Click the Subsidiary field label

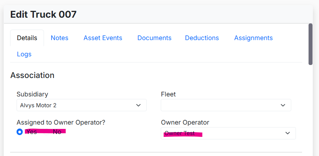click(32, 94)
